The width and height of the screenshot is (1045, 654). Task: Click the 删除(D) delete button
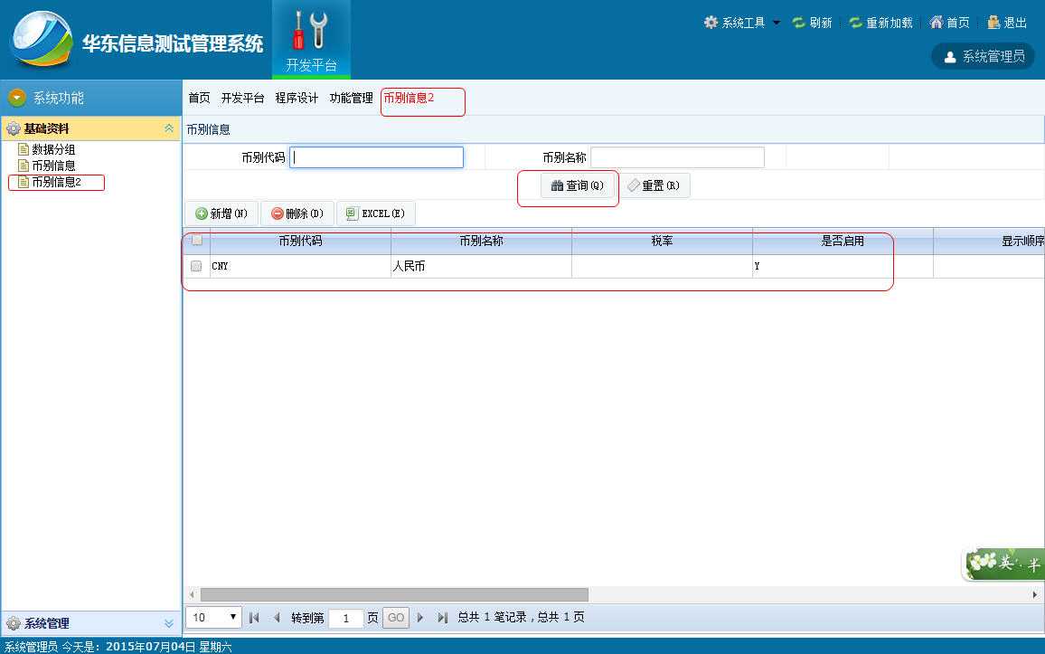point(297,213)
